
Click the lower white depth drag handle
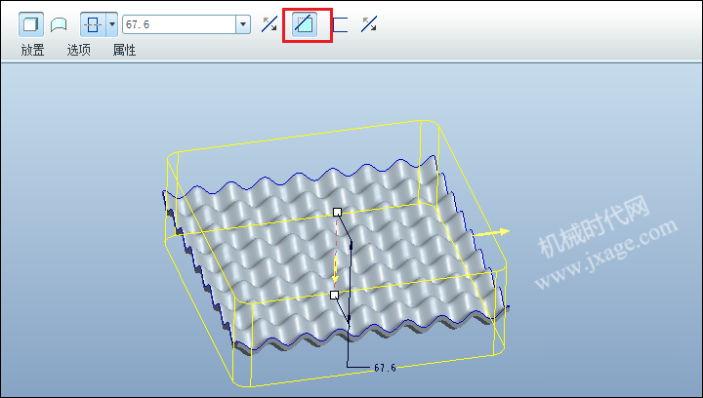coord(334,295)
